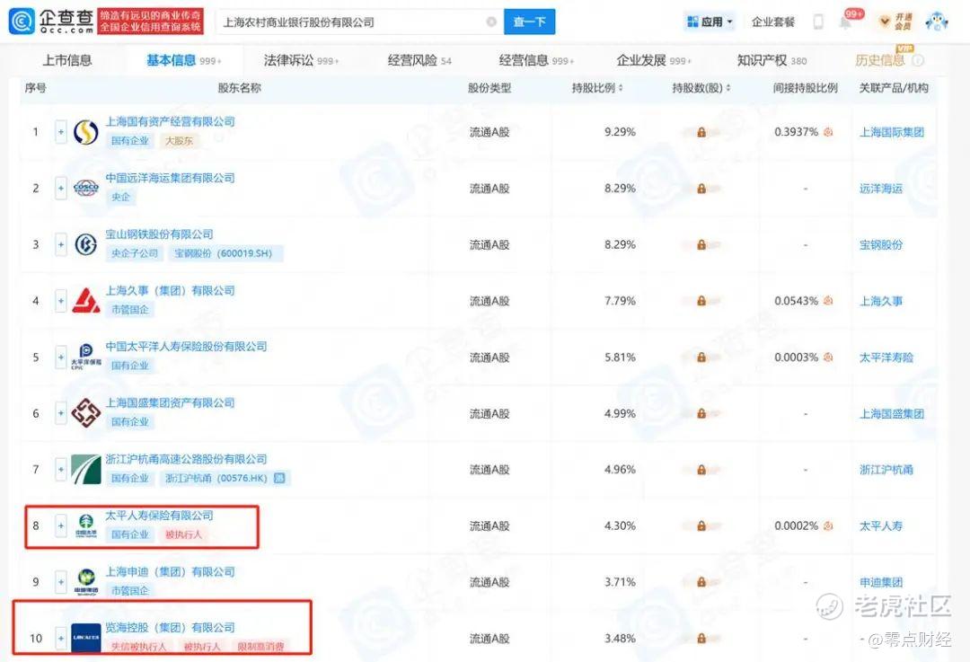Image resolution: width=970 pixels, height=662 pixels.
Task: Open 中国太平洋人寿保险股份有限公司 link
Action: click(x=186, y=347)
